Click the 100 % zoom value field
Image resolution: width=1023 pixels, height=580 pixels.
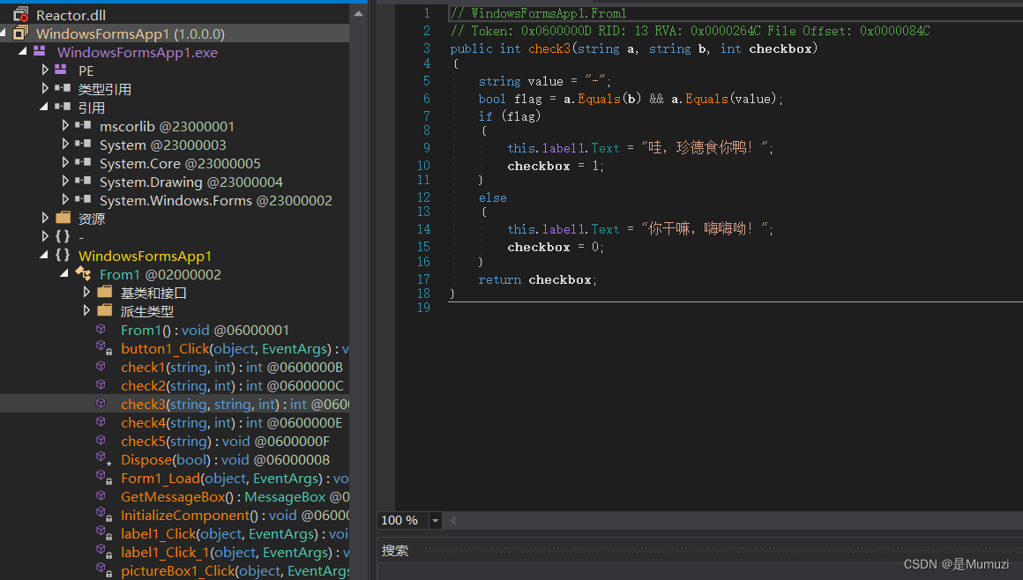click(402, 521)
